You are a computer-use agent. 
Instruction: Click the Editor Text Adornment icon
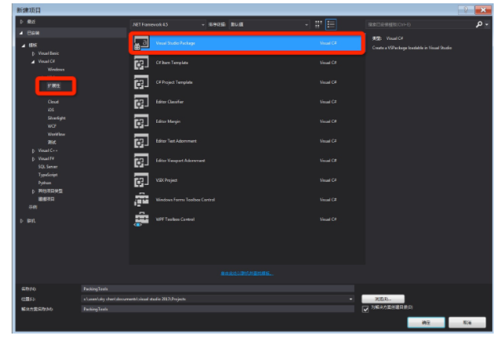click(x=141, y=141)
